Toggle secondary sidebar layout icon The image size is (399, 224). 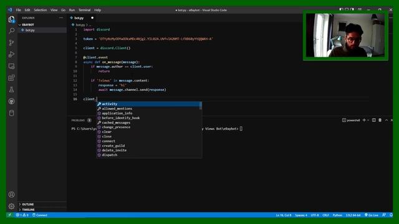352,10
